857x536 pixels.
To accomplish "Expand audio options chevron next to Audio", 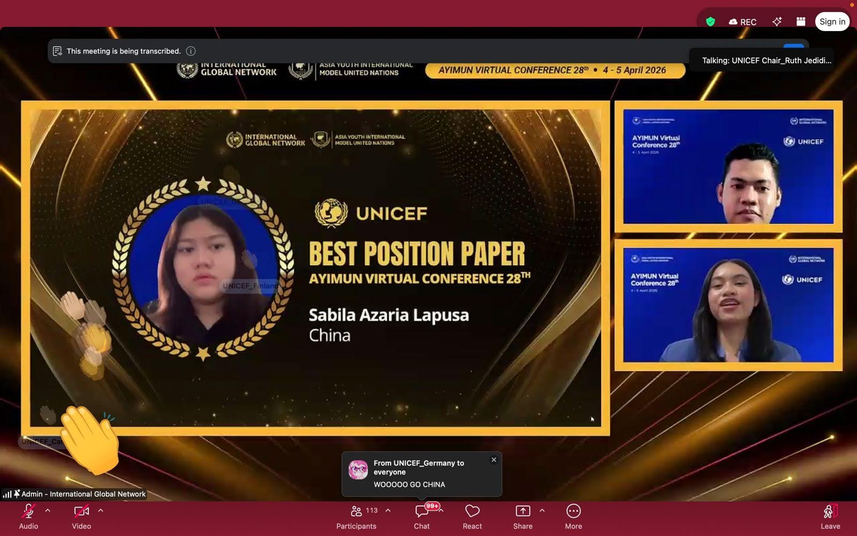I will click(48, 511).
